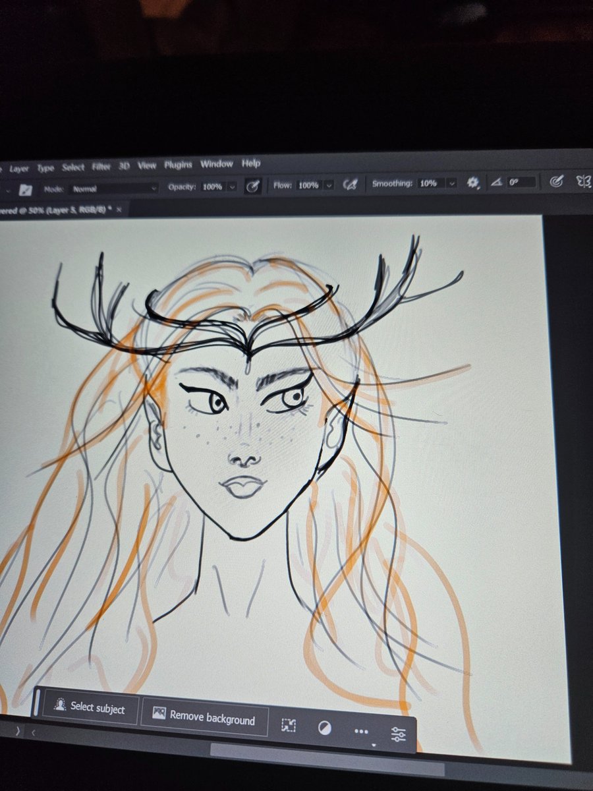The width and height of the screenshot is (593, 791).
Task: Click the Flow 100% value field
Action: pos(308,186)
